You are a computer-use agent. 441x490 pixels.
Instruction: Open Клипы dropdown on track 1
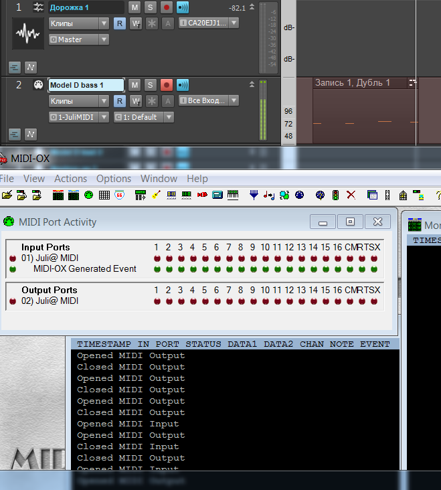pos(79,23)
